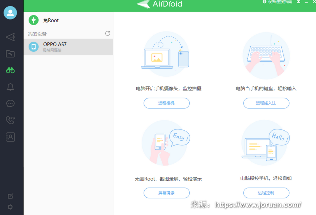Expand the title bar dropdown menu arrow
This screenshot has height=215, width=316.
pyautogui.click(x=299, y=2)
